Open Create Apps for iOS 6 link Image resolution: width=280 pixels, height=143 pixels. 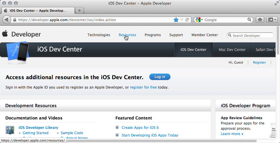(140, 128)
